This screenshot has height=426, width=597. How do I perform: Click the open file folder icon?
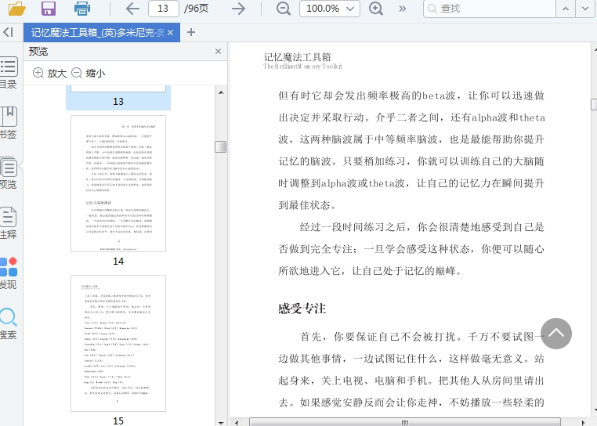(16, 9)
